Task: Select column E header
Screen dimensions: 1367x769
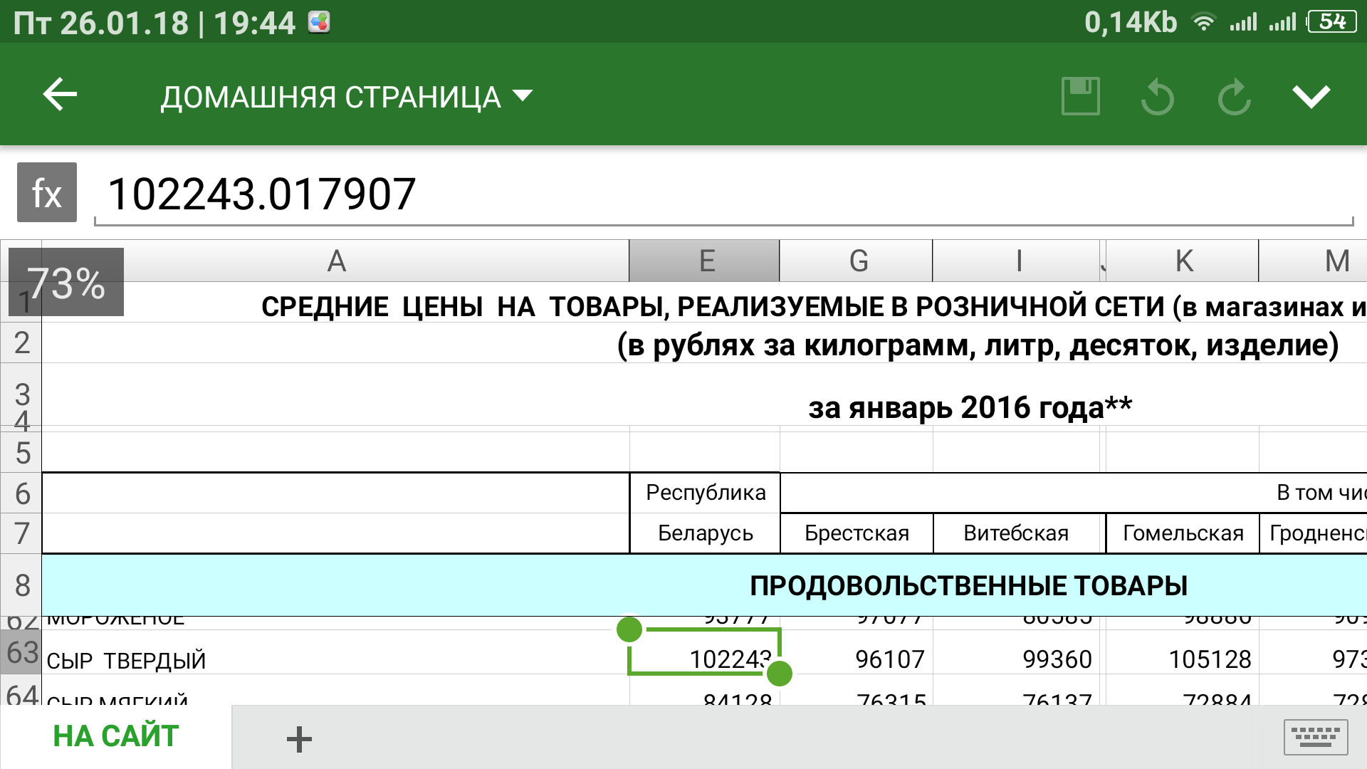Action: pyautogui.click(x=705, y=261)
